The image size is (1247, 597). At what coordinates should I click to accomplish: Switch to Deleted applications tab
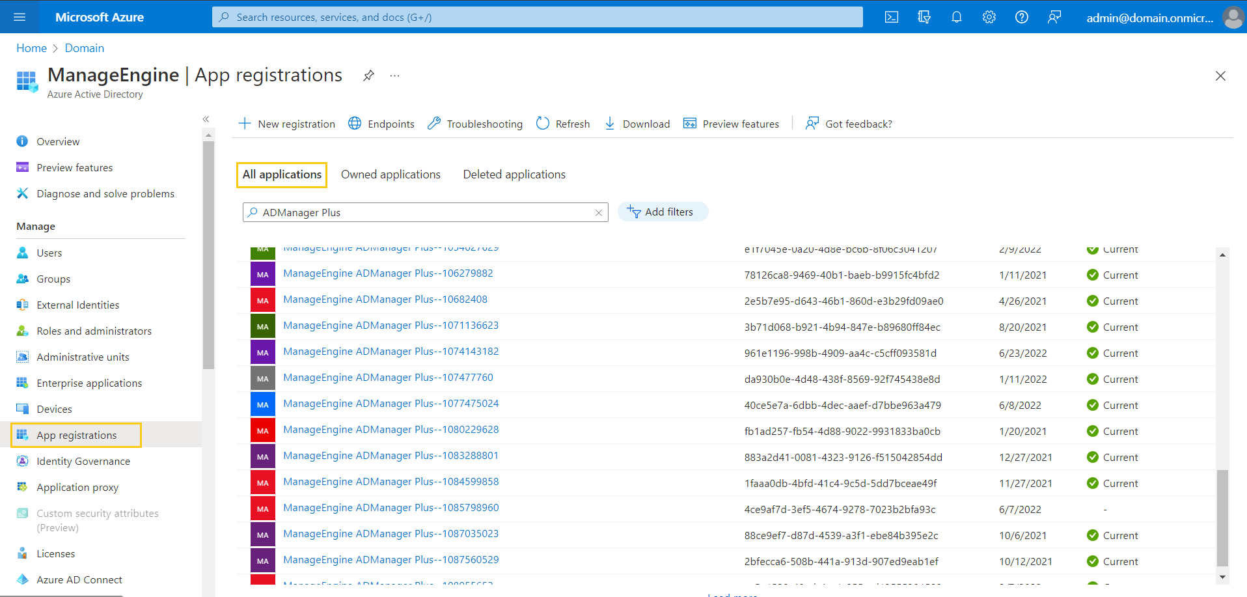pyautogui.click(x=514, y=174)
